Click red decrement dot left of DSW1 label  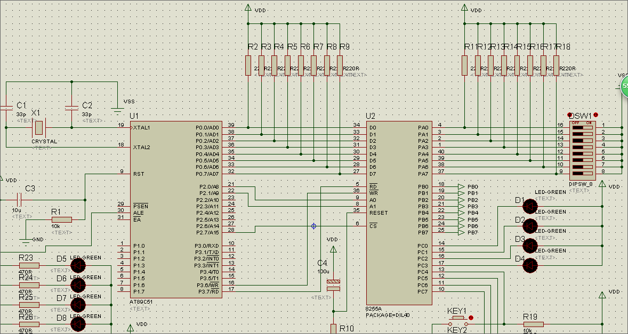click(x=569, y=115)
